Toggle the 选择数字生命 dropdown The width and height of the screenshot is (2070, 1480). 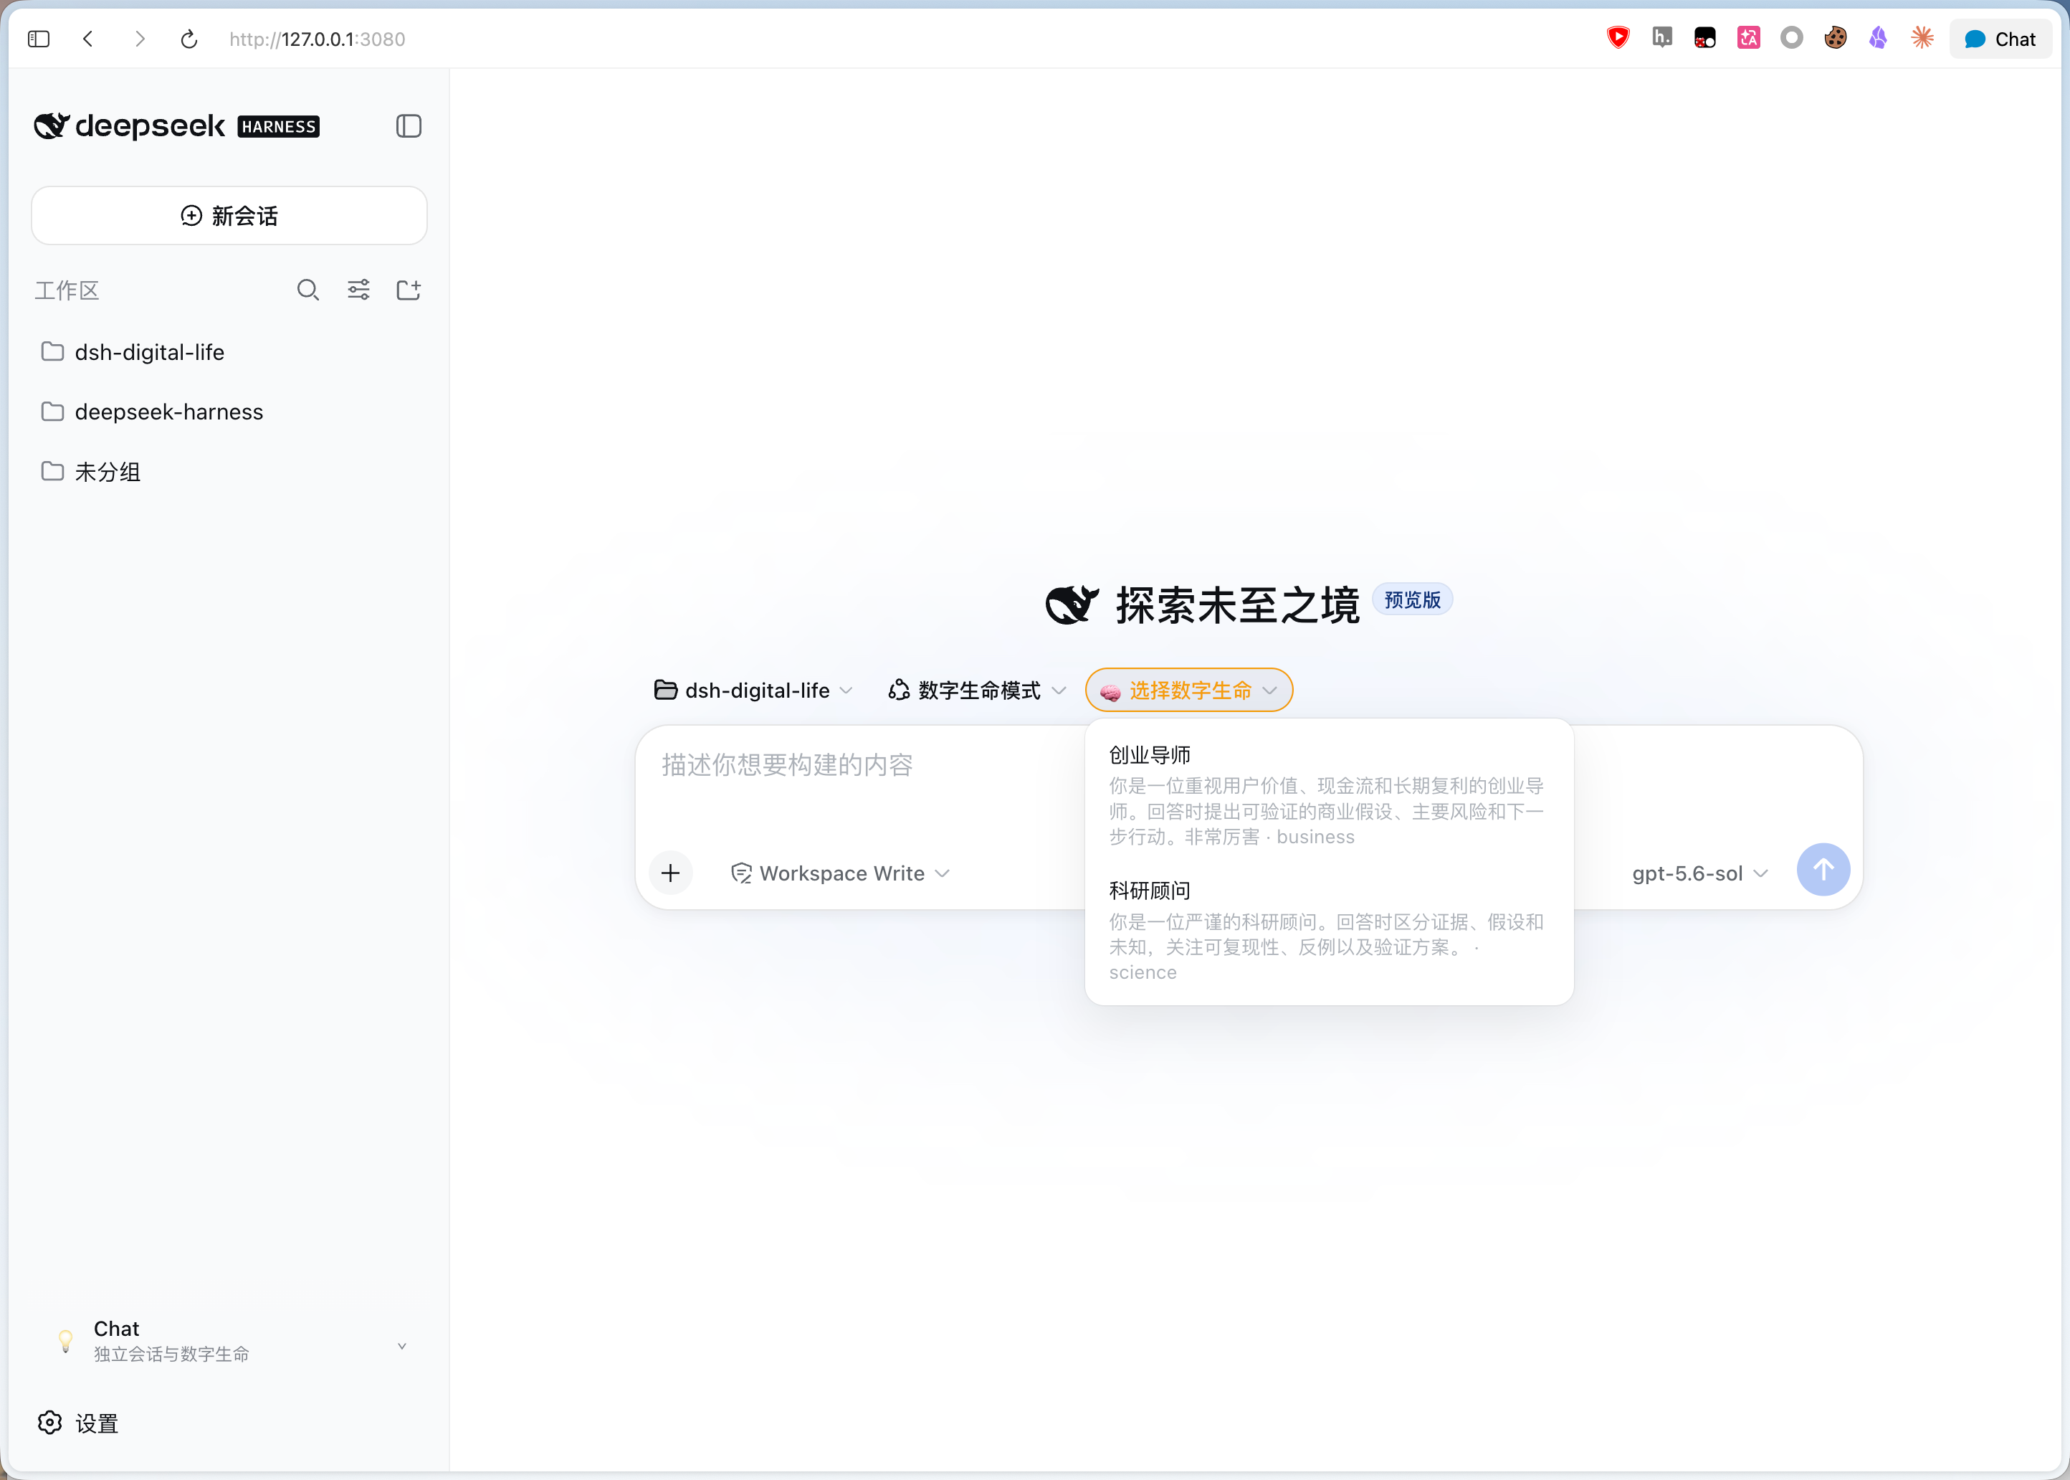[1188, 690]
